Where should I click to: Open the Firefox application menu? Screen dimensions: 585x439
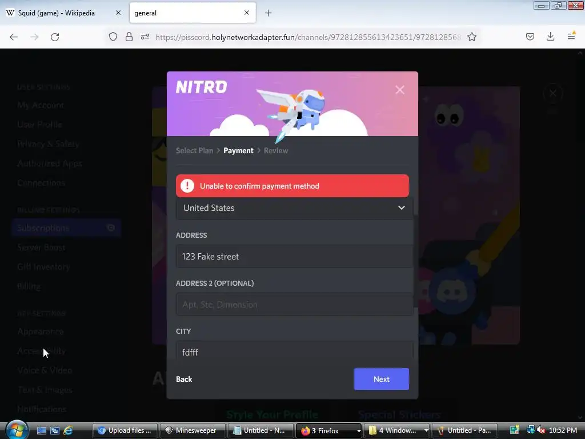[x=571, y=36]
